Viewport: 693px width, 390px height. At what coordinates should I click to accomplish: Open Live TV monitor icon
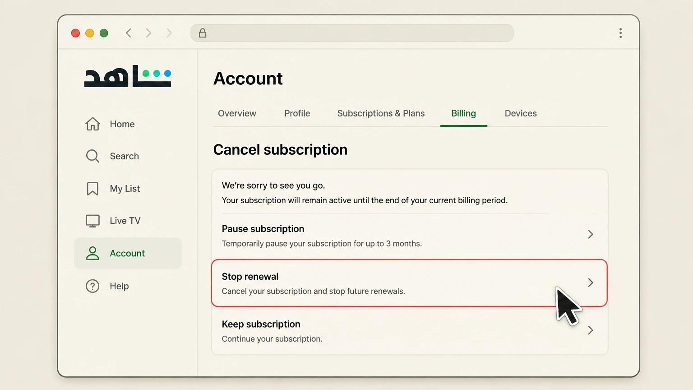pos(92,221)
